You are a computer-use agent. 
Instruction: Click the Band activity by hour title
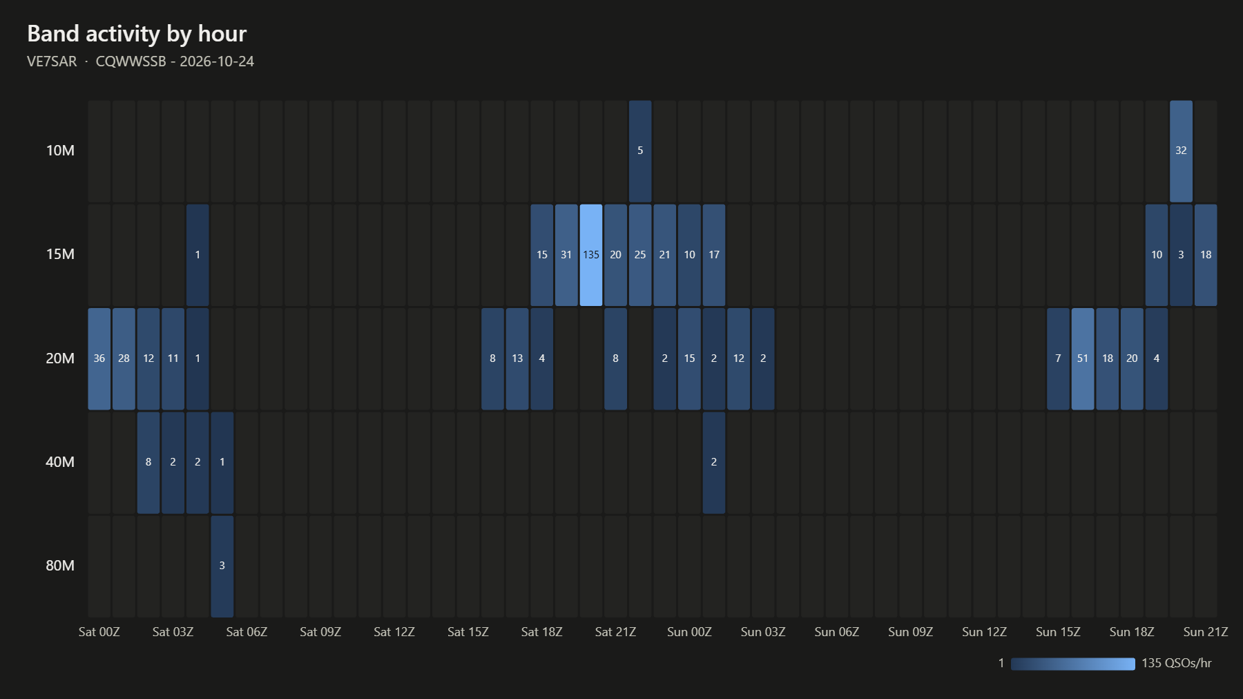click(x=137, y=34)
